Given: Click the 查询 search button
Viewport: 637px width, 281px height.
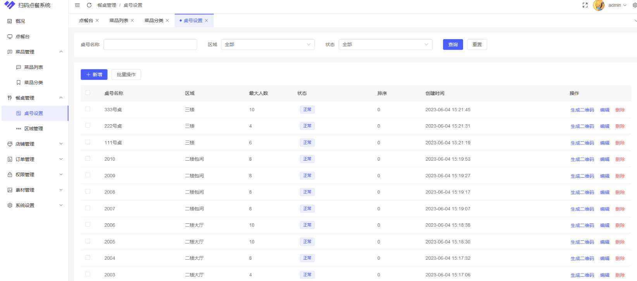Looking at the screenshot, I should (453, 45).
